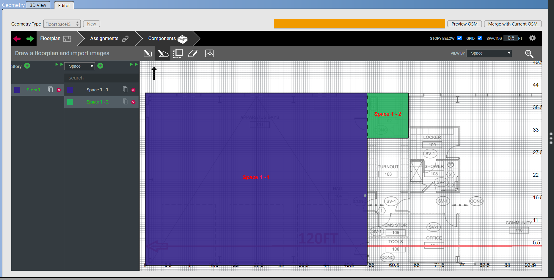The width and height of the screenshot is (554, 280).
Task: Click the New button
Action: [x=92, y=24]
